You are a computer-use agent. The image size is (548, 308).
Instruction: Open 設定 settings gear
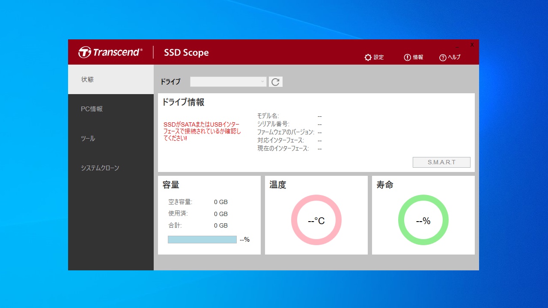click(374, 57)
